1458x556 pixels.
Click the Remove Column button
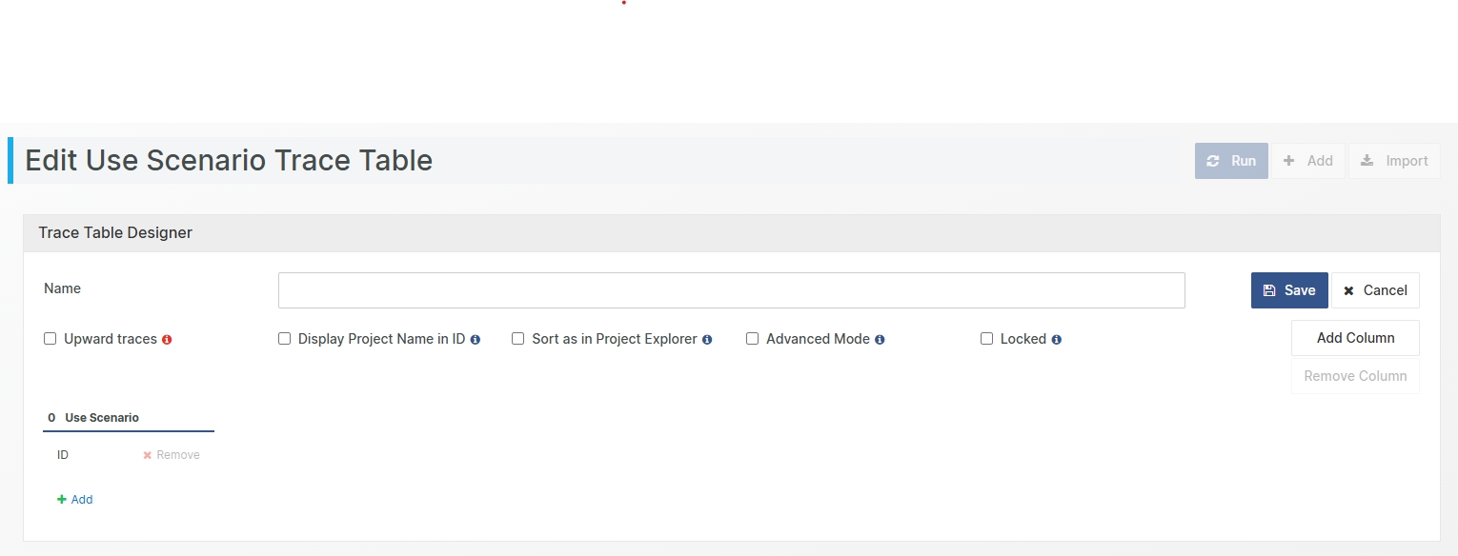tap(1355, 376)
